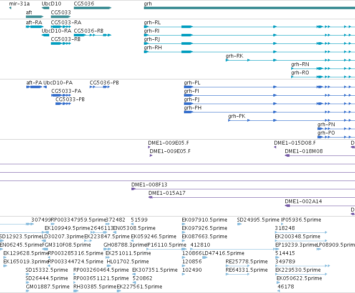Click the grh-RI transcript label
355x293 pixels.
point(152,31)
